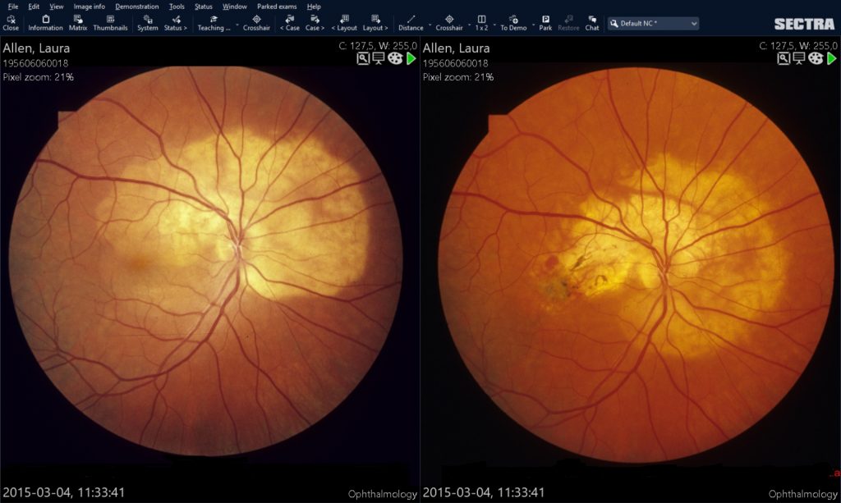Click the To Demo icon
This screenshot has height=503, width=841.
pyautogui.click(x=513, y=22)
